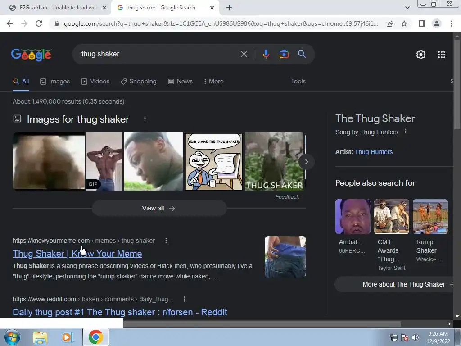Image resolution: width=461 pixels, height=346 pixels.
Task: Start voice search with microphone icon
Action: coord(266,54)
